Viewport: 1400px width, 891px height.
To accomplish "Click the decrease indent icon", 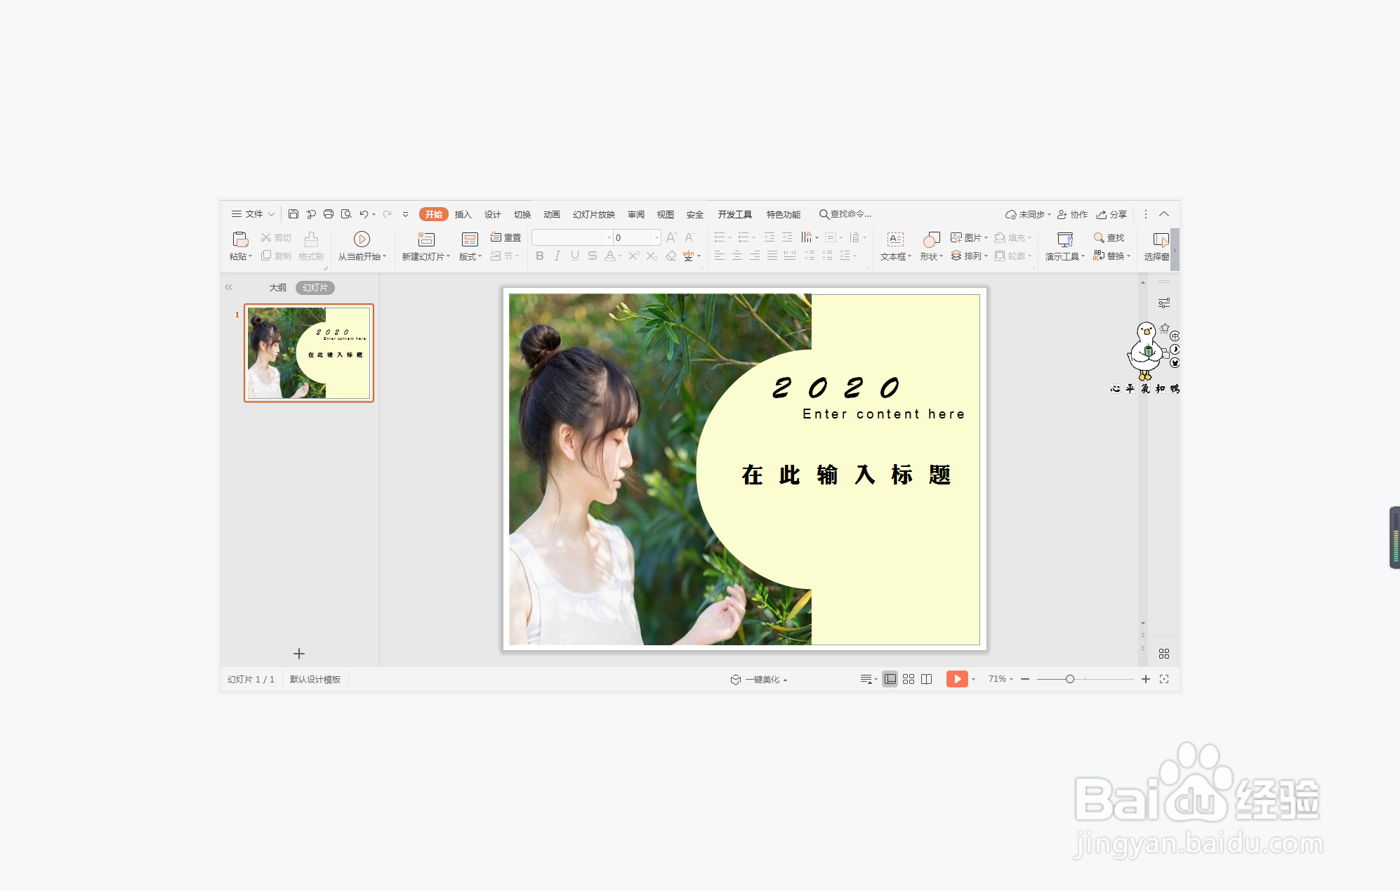I will tap(770, 237).
